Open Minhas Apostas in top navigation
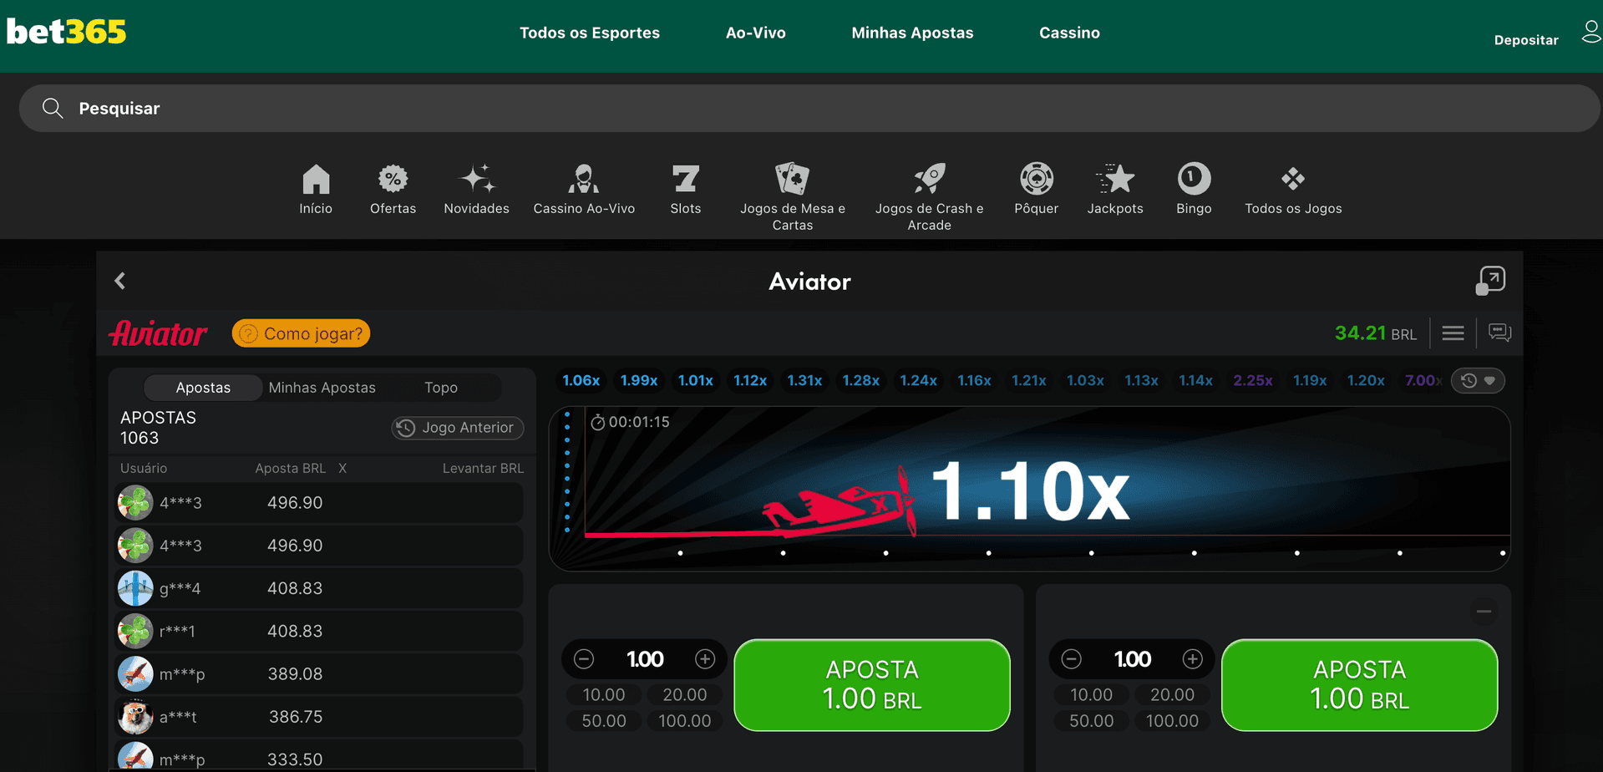Viewport: 1603px width, 772px height. (x=912, y=33)
